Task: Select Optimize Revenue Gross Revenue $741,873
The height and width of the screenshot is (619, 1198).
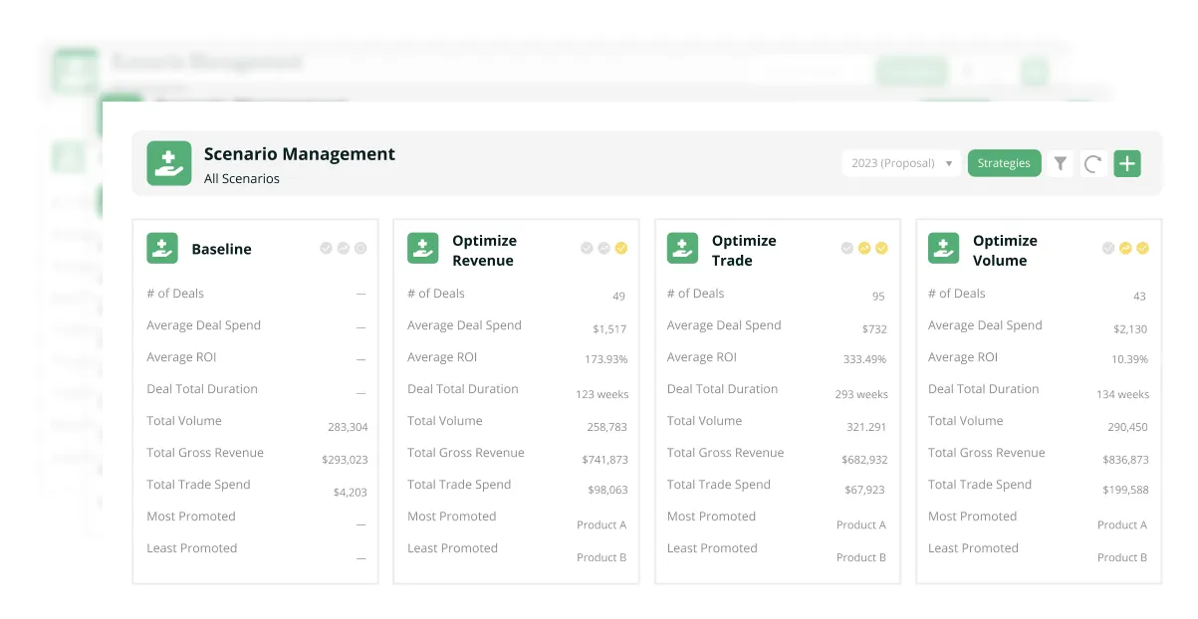Action: [x=605, y=460]
